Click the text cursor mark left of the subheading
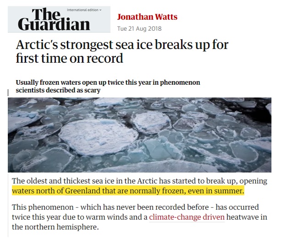Screen dimensions: 281x238 tap(8, 93)
